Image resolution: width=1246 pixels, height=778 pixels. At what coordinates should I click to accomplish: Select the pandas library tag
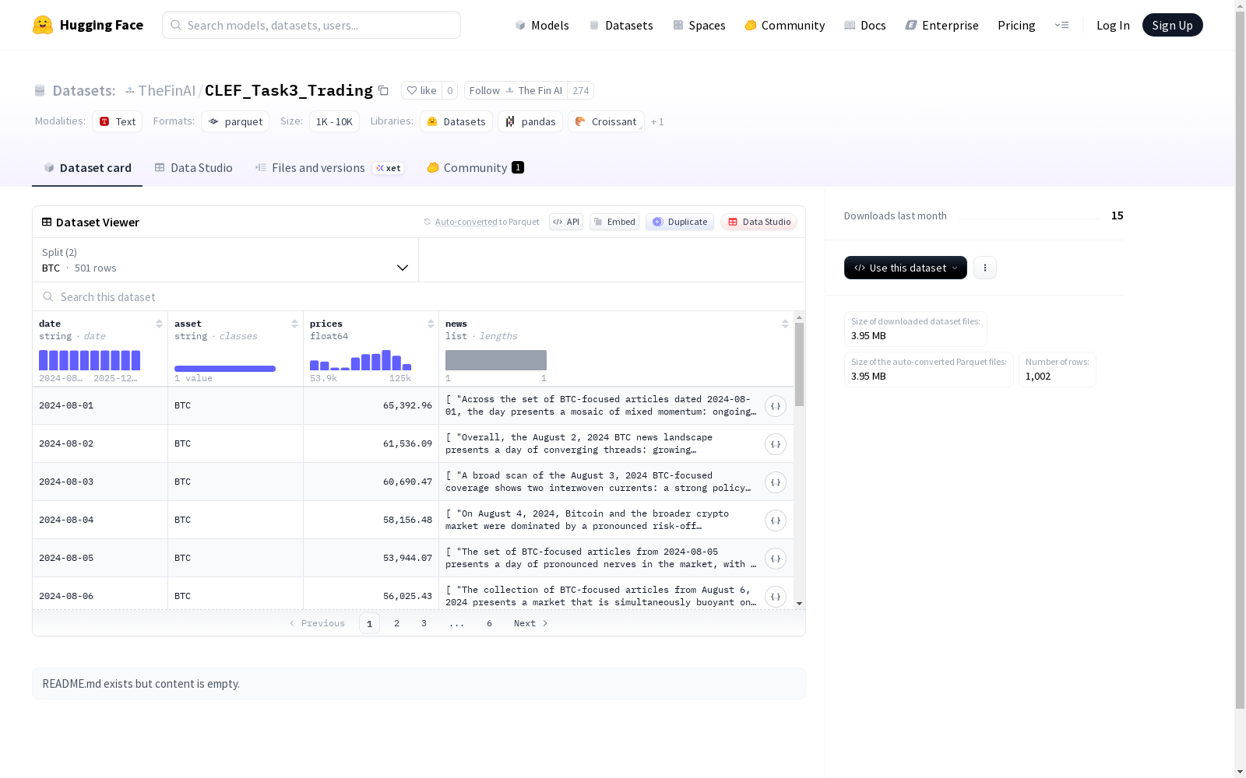pos(530,121)
